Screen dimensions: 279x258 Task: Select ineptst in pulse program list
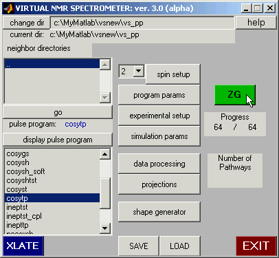click(x=52, y=207)
